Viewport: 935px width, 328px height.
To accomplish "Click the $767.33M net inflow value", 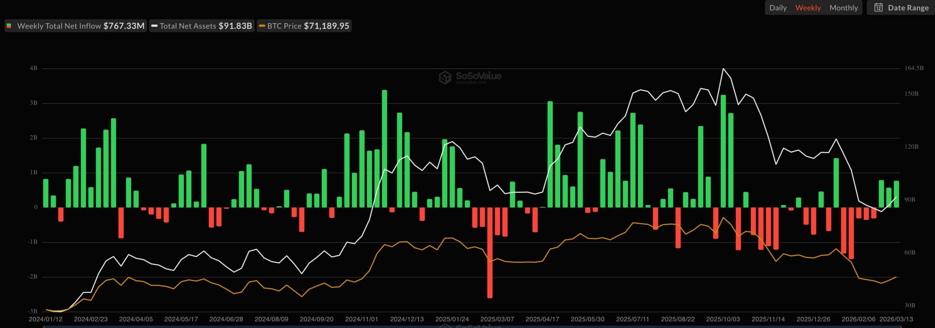I will [x=124, y=26].
